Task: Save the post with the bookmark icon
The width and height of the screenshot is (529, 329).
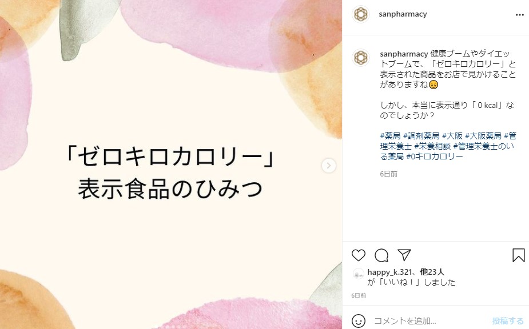Action: [x=519, y=255]
